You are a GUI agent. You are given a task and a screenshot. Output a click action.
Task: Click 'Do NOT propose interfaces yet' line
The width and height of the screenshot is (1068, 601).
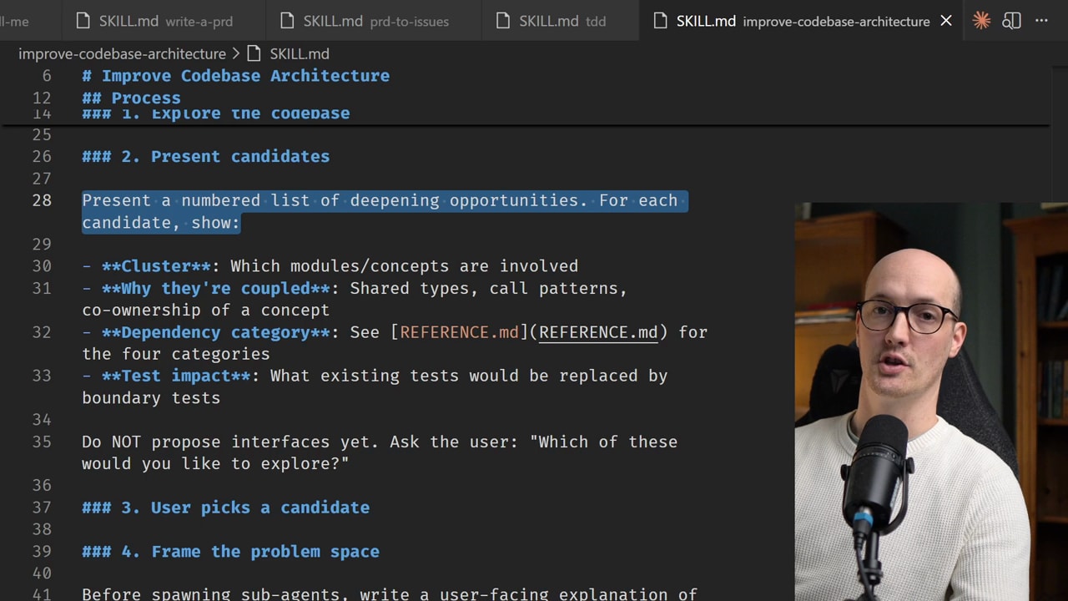pyautogui.click(x=230, y=442)
